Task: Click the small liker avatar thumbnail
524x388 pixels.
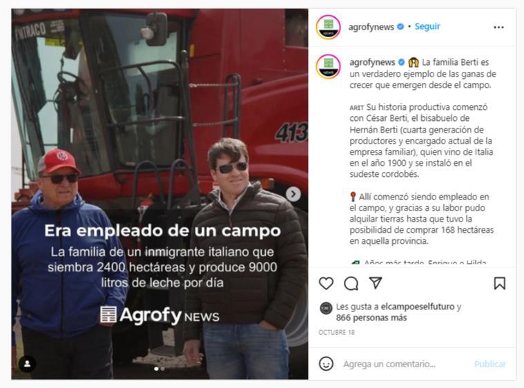Action: click(326, 308)
